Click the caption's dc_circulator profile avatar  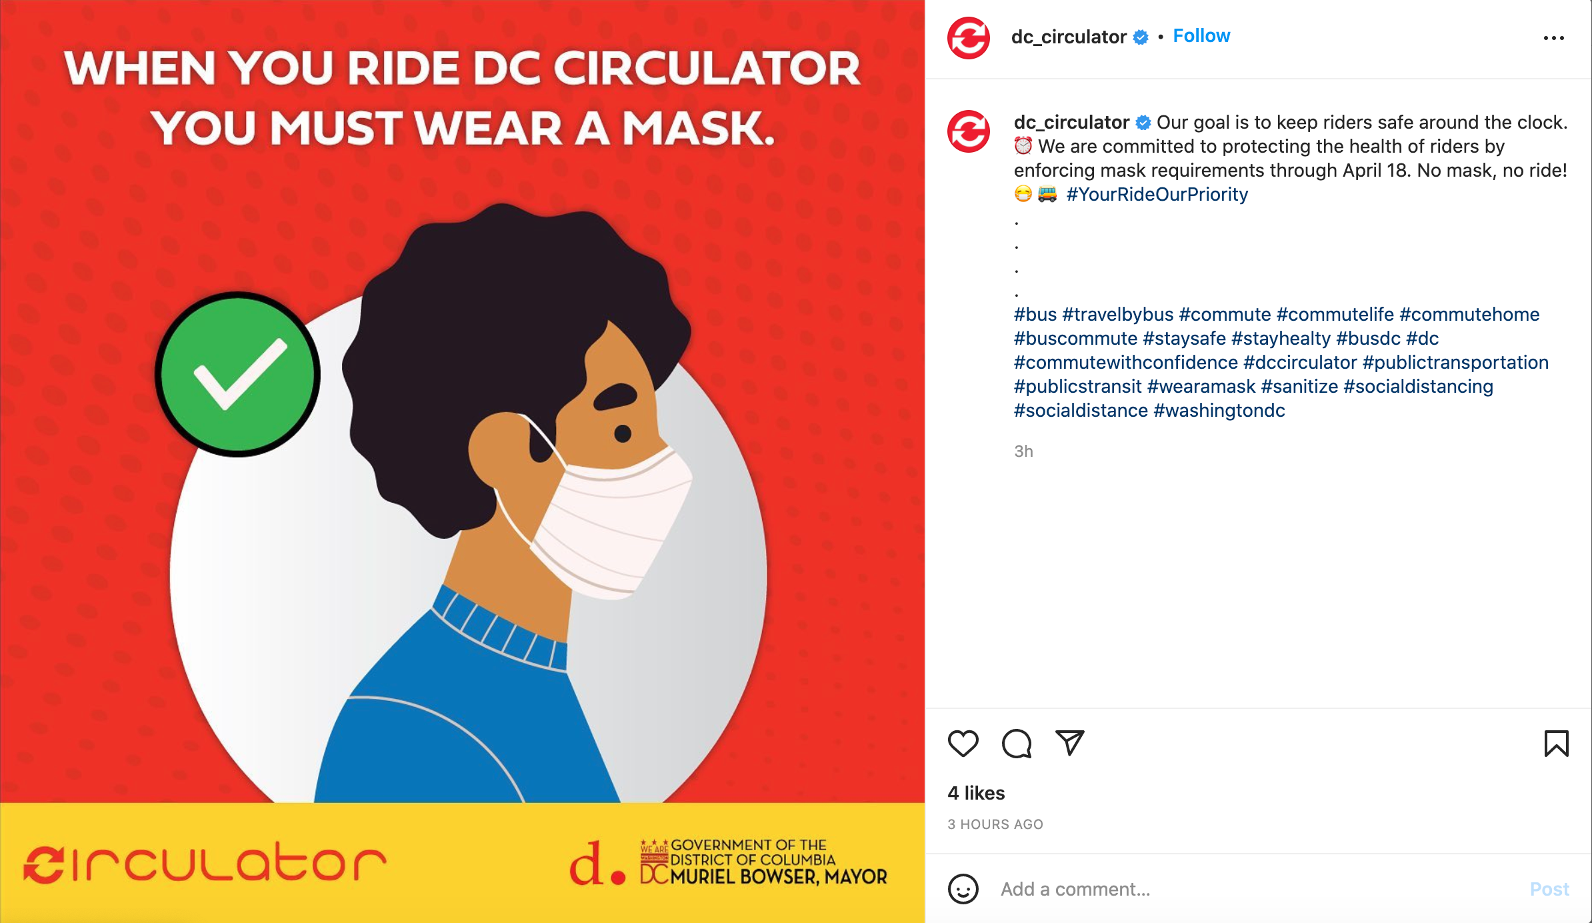tap(969, 131)
